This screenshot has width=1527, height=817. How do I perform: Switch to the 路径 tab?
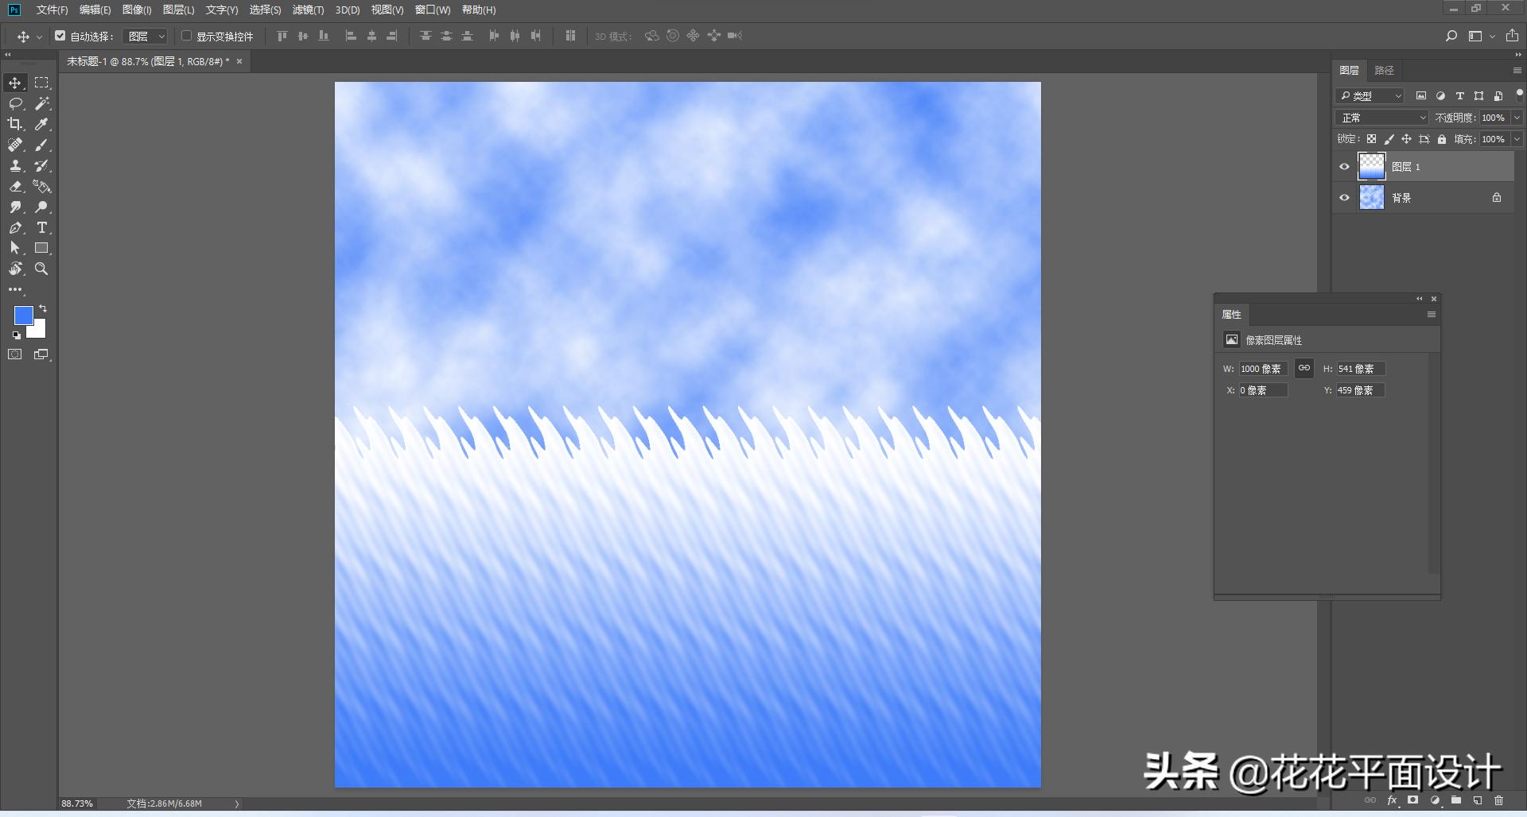click(x=1384, y=71)
